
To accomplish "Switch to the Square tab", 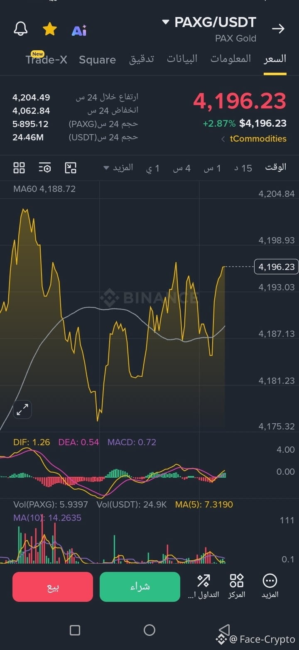I will pyautogui.click(x=97, y=60).
